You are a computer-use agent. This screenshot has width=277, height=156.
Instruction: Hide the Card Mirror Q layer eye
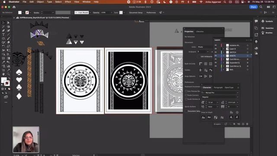[x=216, y=66]
